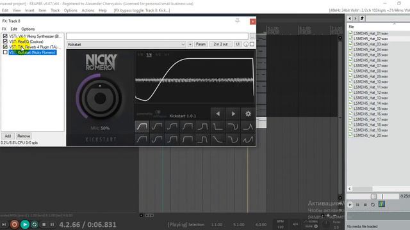Switch Kickstart timing to 1/8

click(140, 54)
